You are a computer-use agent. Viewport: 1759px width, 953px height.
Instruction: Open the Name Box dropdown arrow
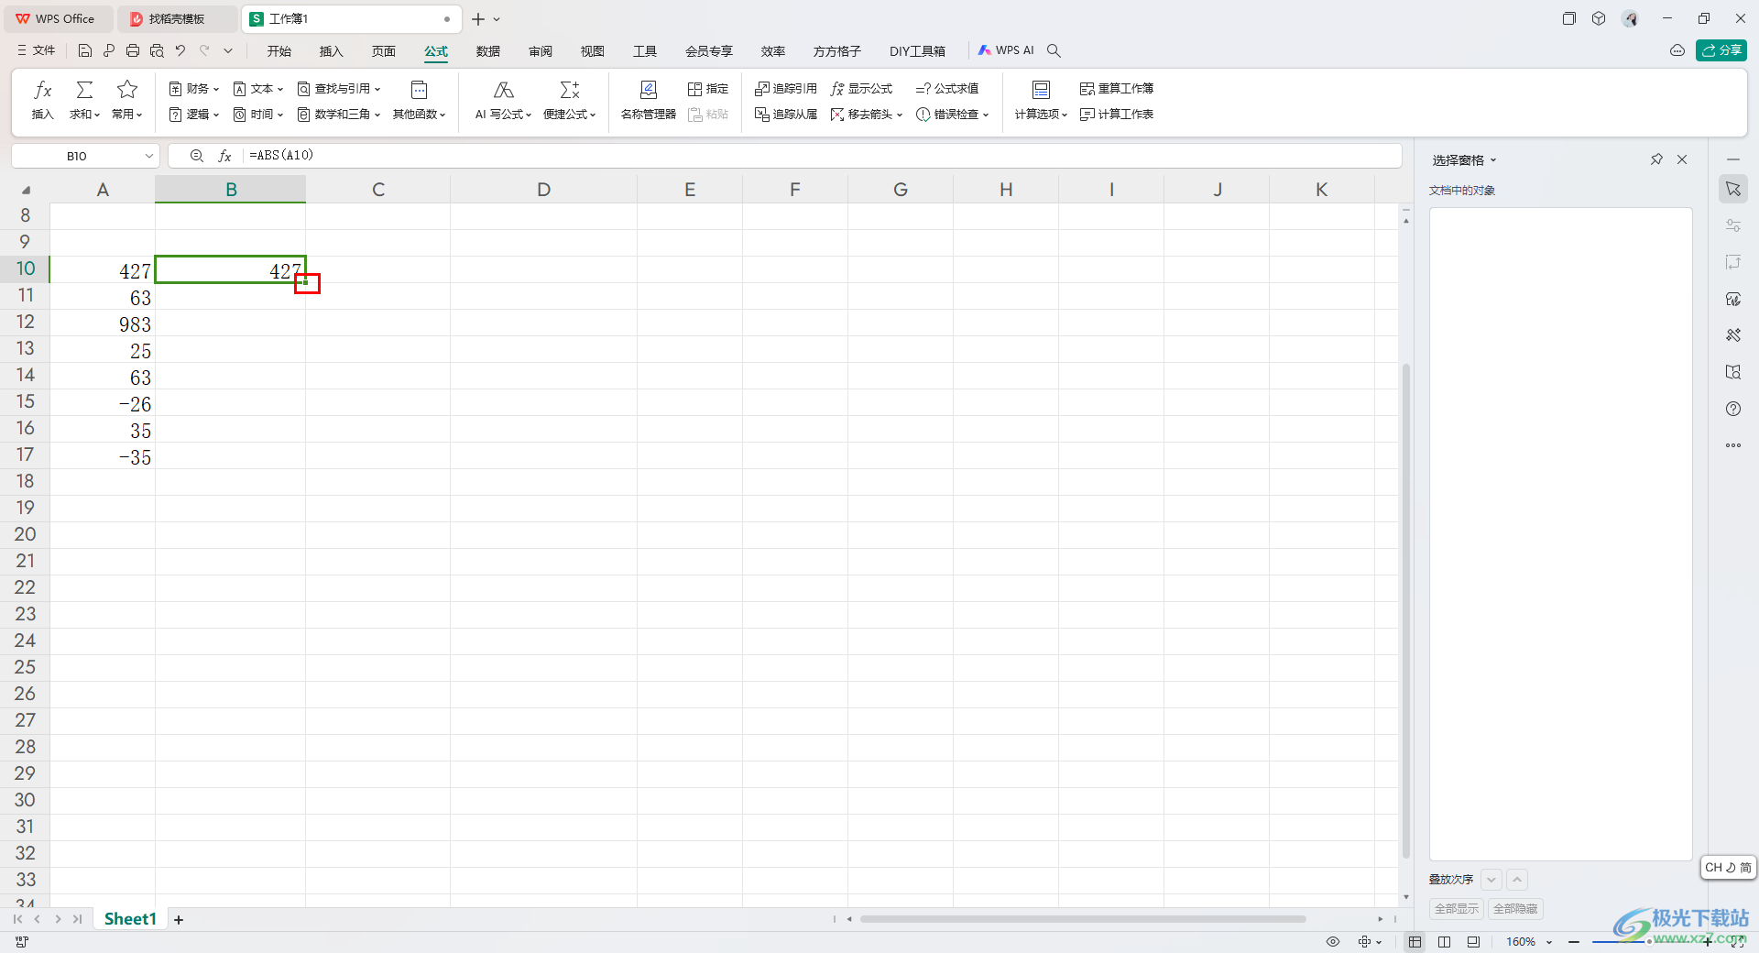pyautogui.click(x=148, y=157)
